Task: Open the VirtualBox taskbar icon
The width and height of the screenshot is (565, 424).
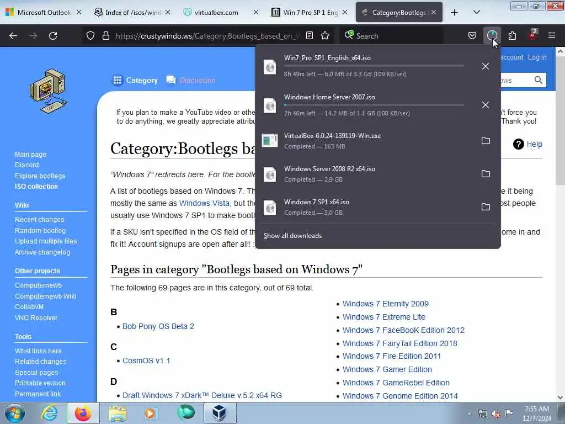Action: click(220, 413)
